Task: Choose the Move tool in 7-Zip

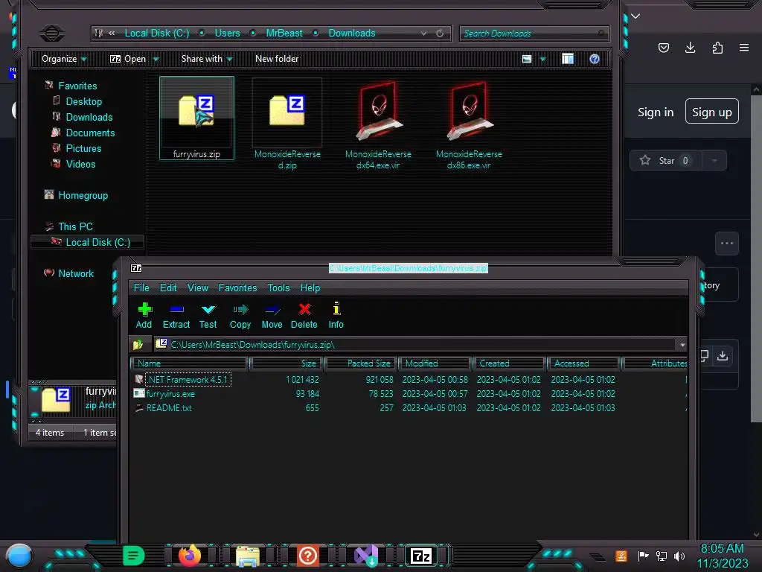Action: 272,316
